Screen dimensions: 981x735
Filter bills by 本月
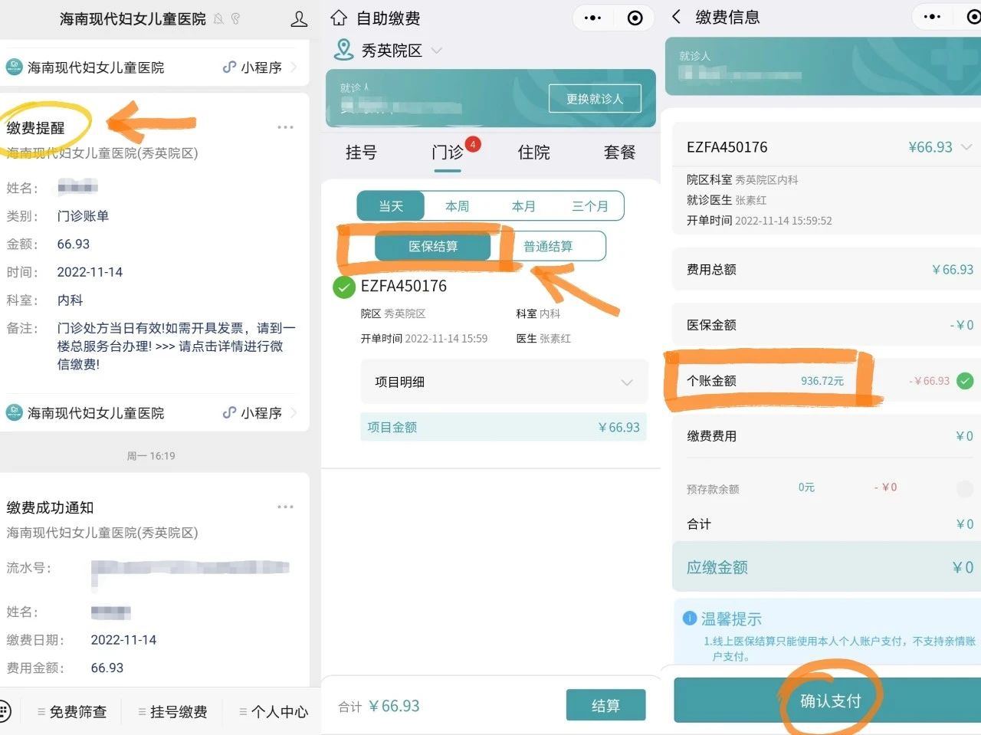(x=523, y=206)
